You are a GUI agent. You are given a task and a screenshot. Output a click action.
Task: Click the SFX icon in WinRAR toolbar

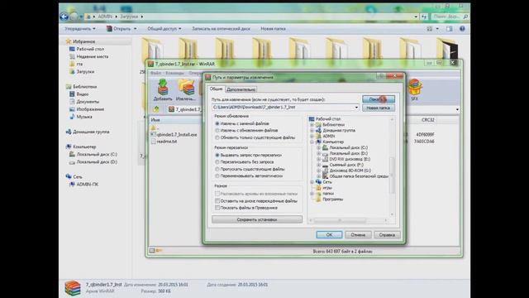pyautogui.click(x=414, y=87)
